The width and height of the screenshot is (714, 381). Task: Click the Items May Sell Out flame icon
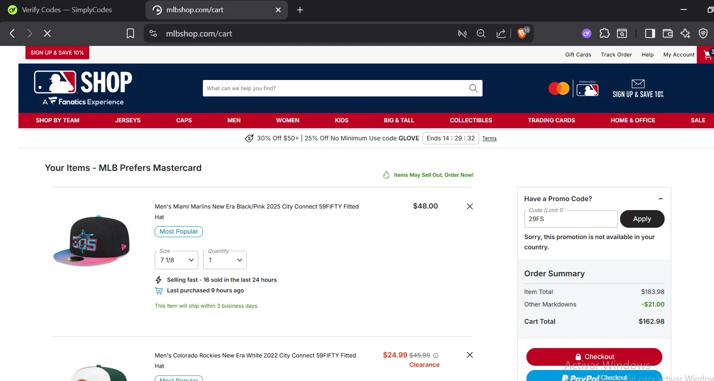tap(387, 175)
